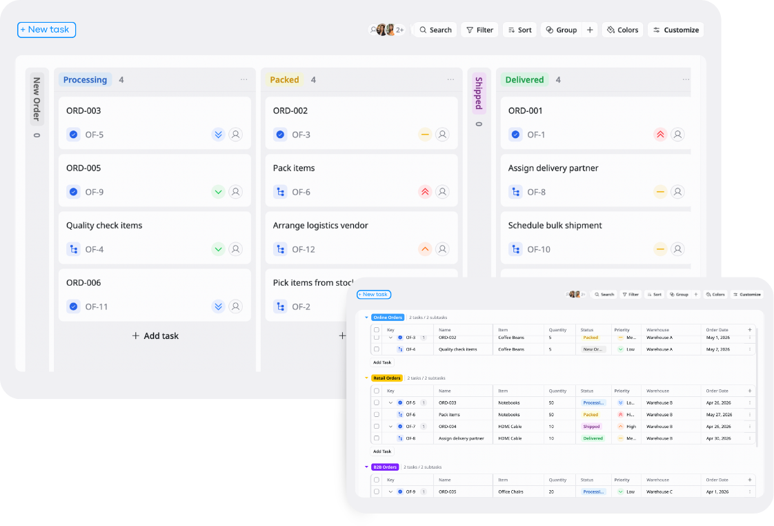
Task: Click the New task button in board view
Action: pyautogui.click(x=46, y=30)
